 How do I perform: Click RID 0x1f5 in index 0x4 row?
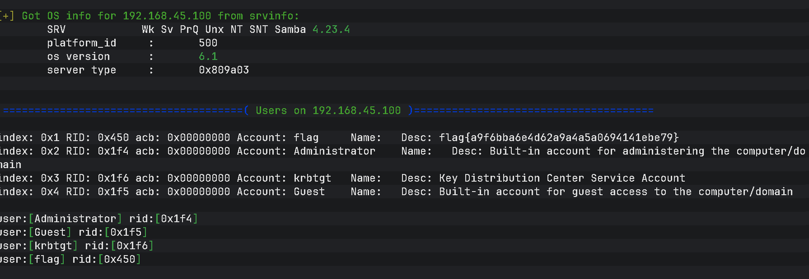(113, 192)
